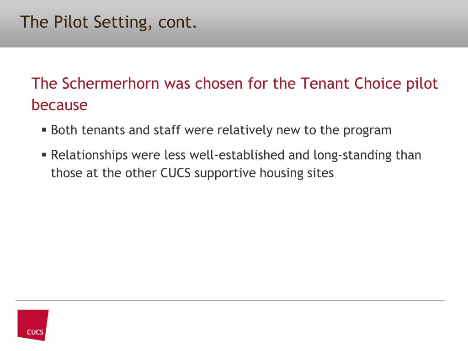Click the bullet text 'Both tenants and staff'
This screenshot has height=351, width=468.
(116, 130)
